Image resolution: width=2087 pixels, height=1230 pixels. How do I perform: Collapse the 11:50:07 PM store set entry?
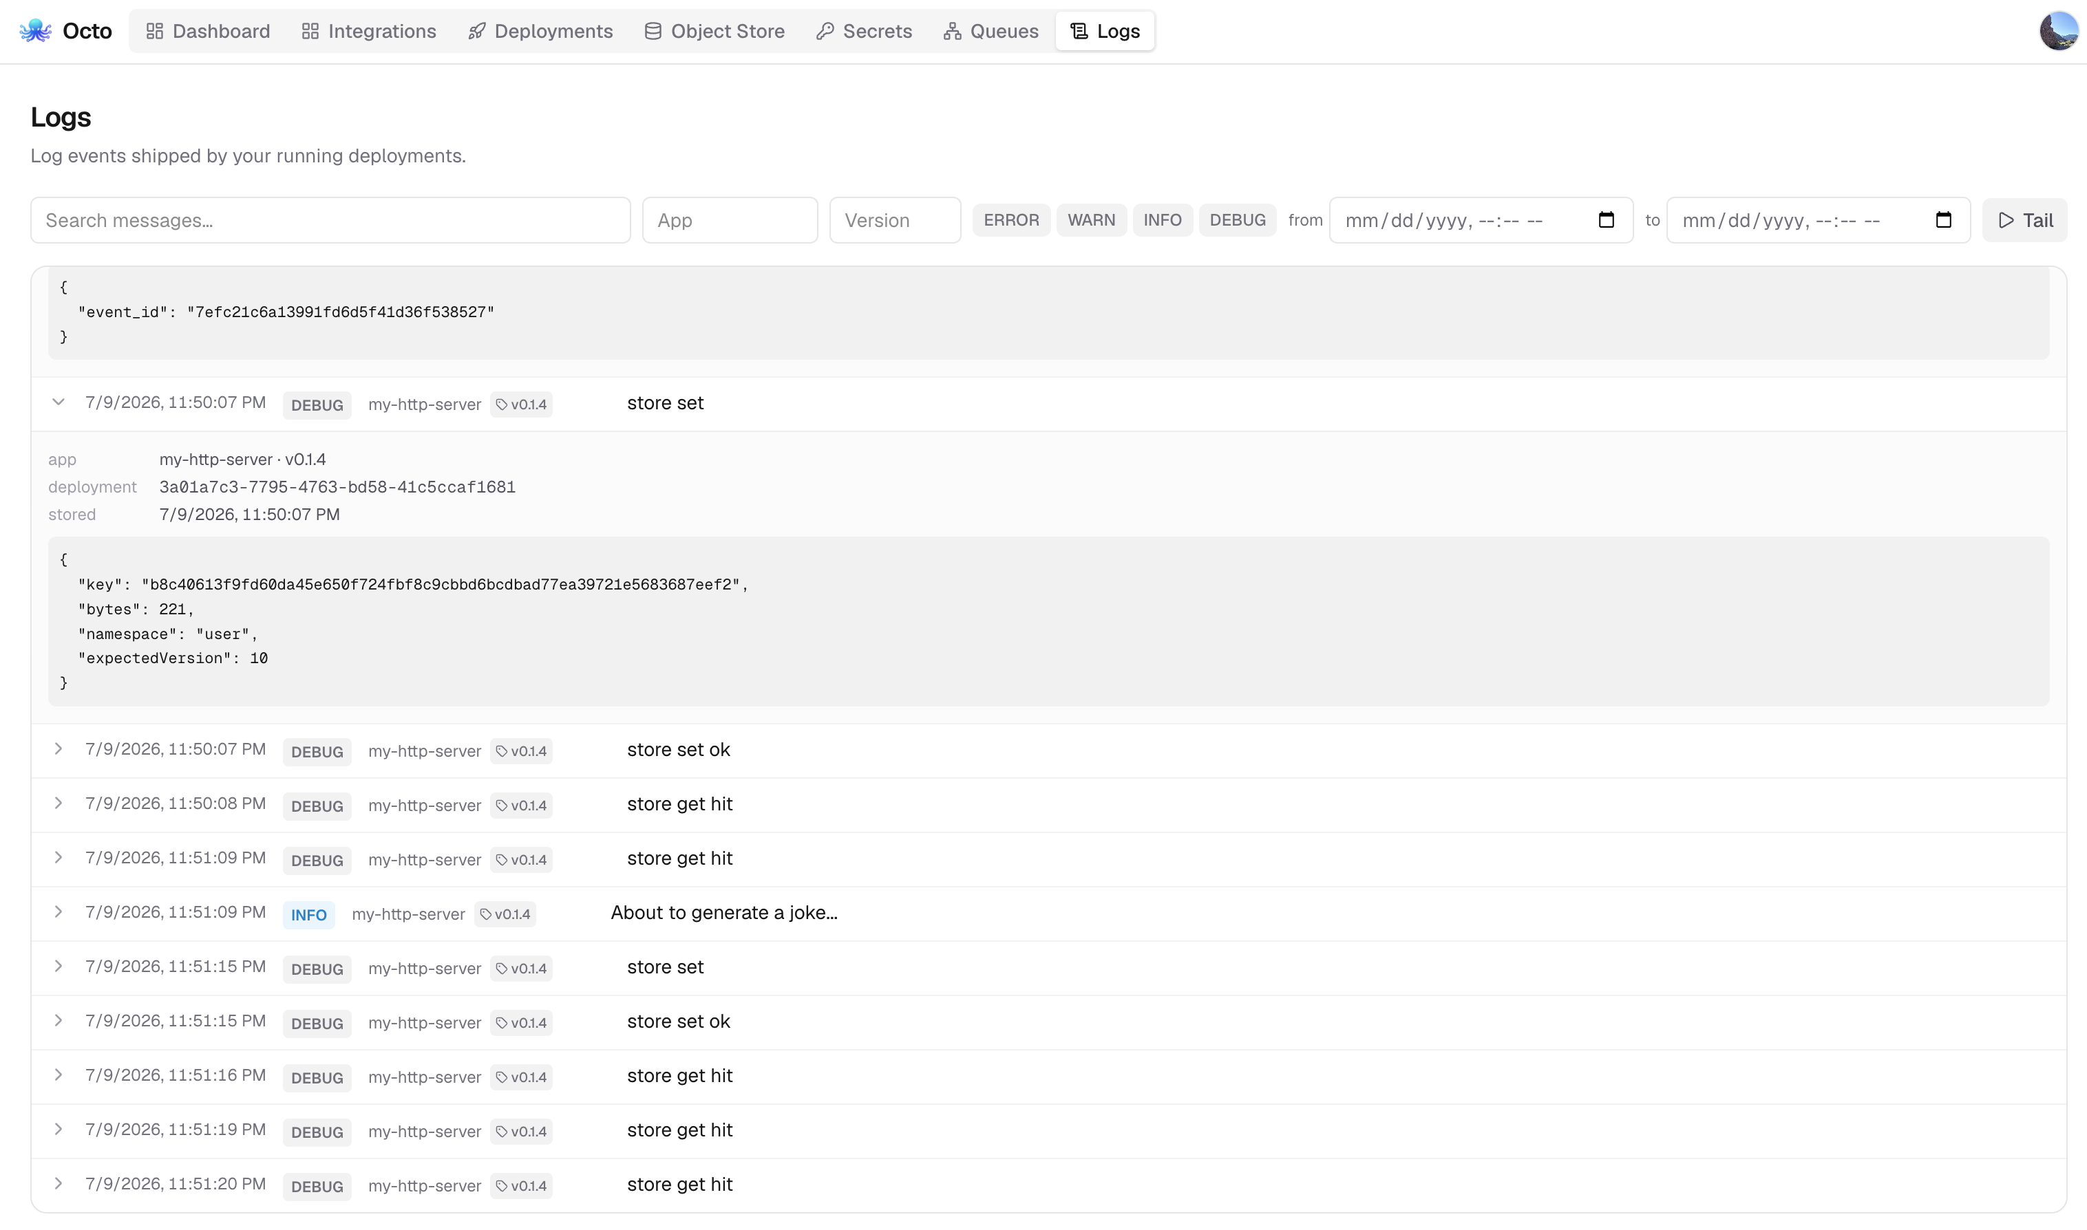(58, 402)
